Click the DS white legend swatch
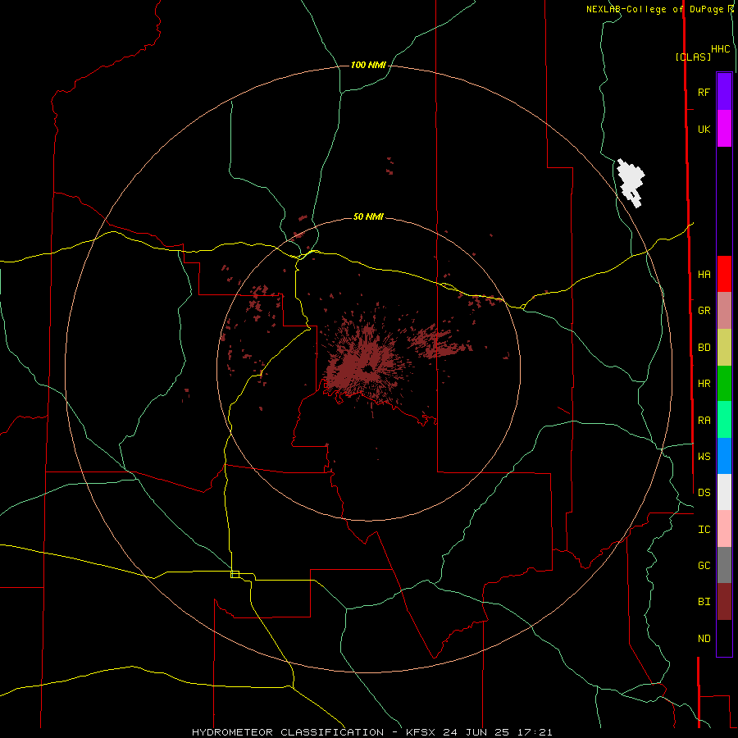Image resolution: width=738 pixels, height=738 pixels. click(724, 492)
